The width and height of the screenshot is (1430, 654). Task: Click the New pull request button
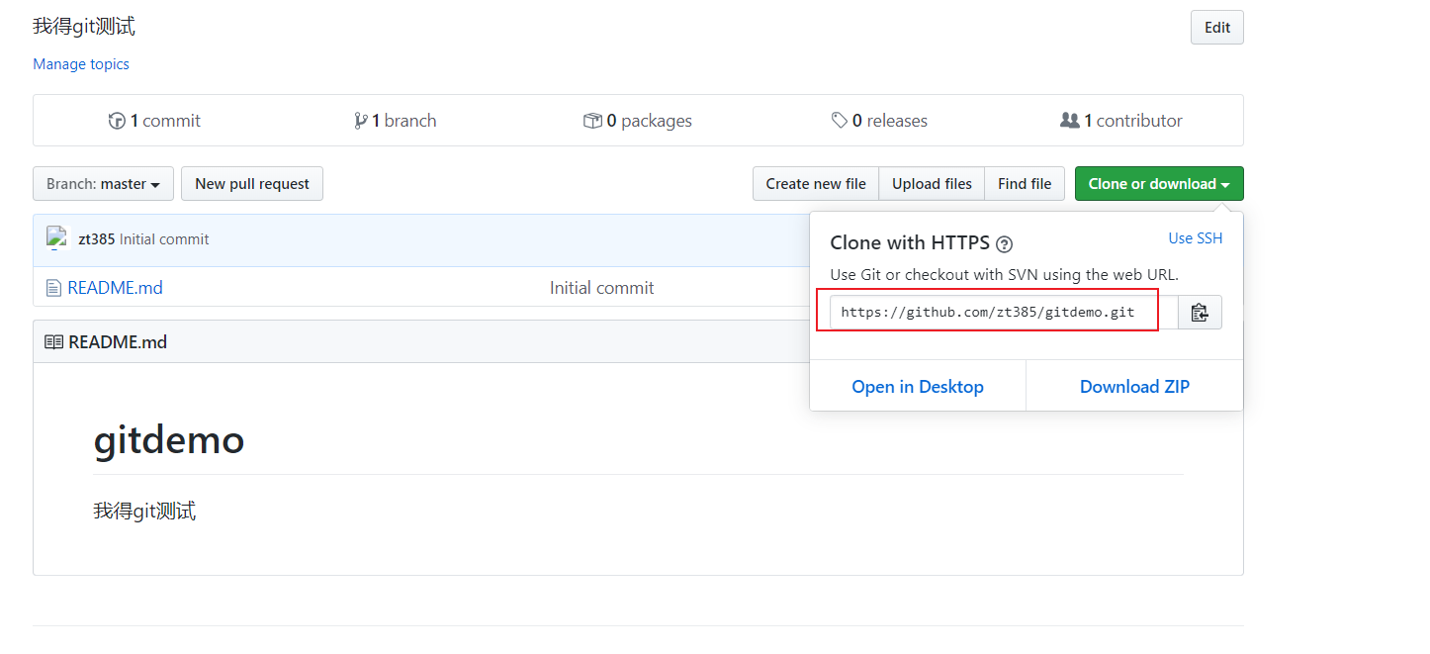tap(252, 184)
